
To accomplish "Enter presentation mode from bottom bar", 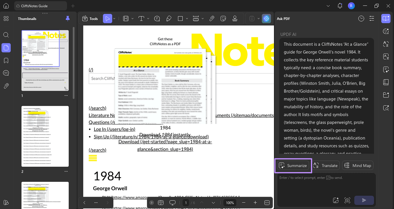I will 172,203.
